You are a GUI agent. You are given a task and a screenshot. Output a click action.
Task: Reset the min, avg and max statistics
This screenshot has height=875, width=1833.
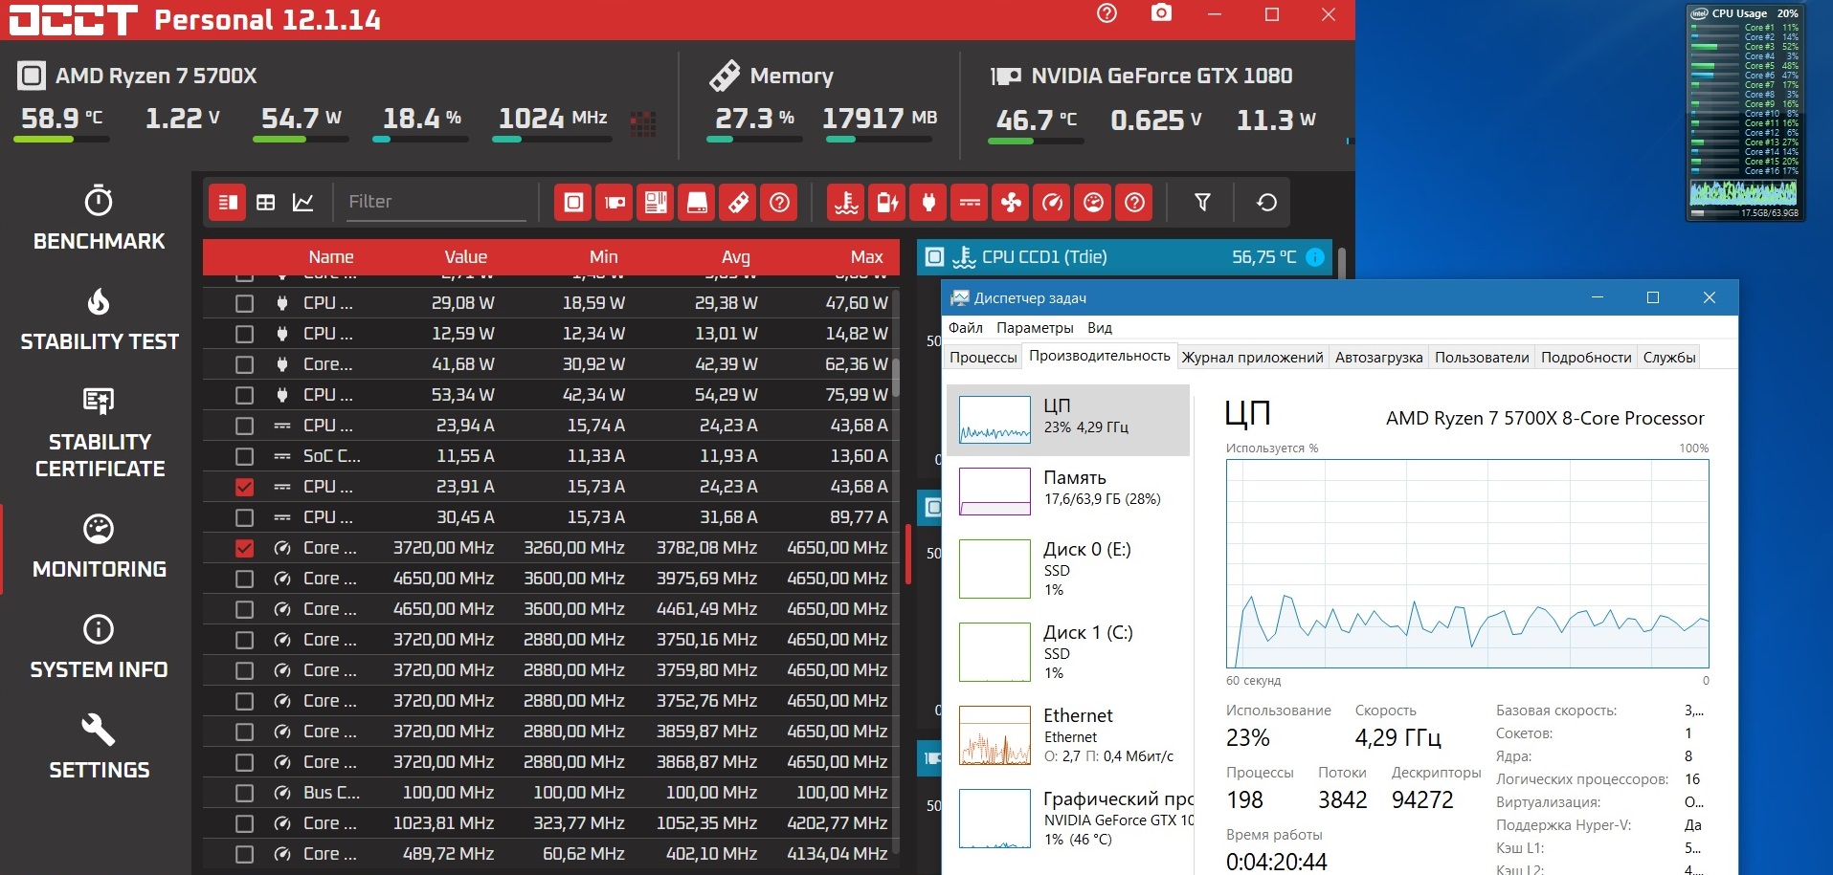click(x=1266, y=202)
